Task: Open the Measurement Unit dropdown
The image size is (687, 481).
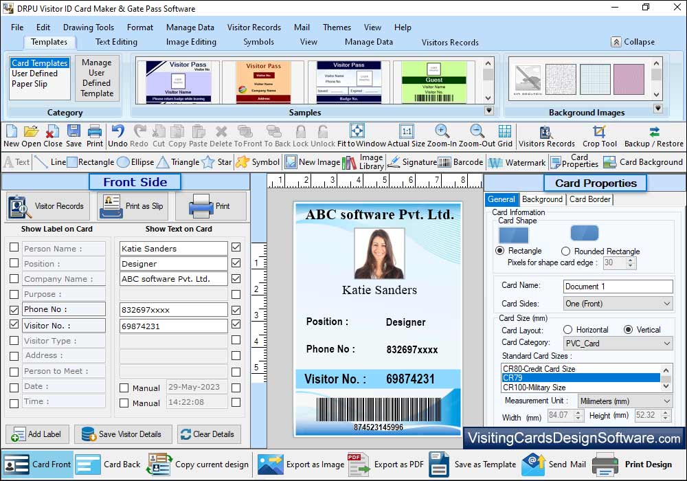Action: (x=624, y=401)
